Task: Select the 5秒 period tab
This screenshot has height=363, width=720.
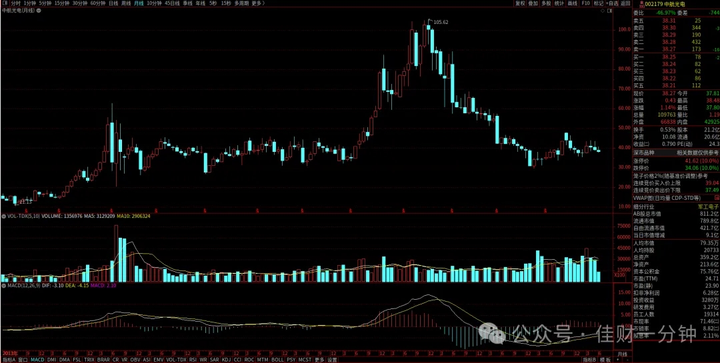Action: pos(213,3)
